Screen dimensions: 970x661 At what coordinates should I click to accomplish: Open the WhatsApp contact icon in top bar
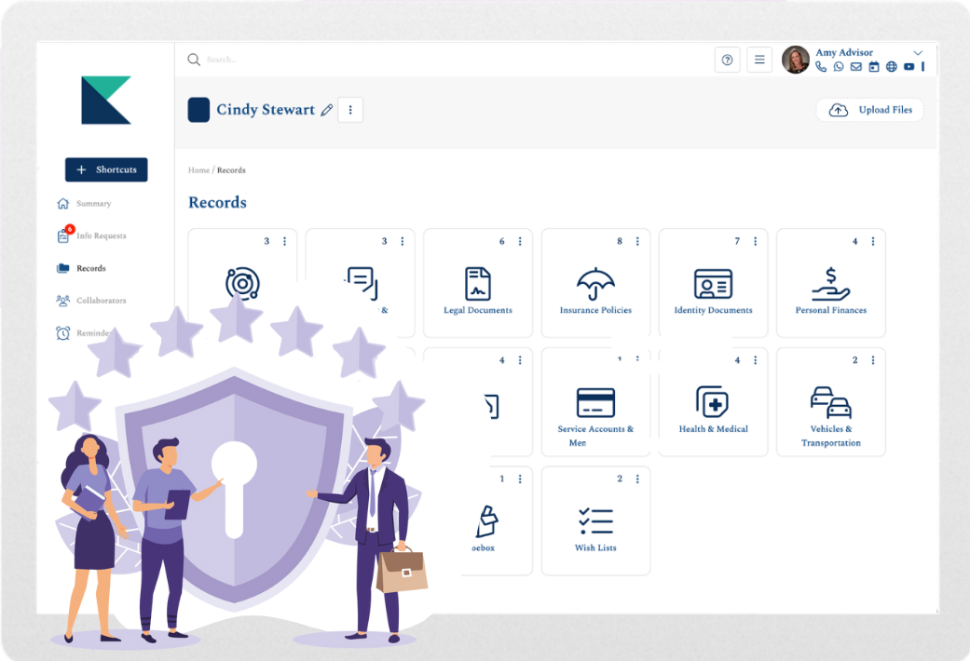[839, 67]
